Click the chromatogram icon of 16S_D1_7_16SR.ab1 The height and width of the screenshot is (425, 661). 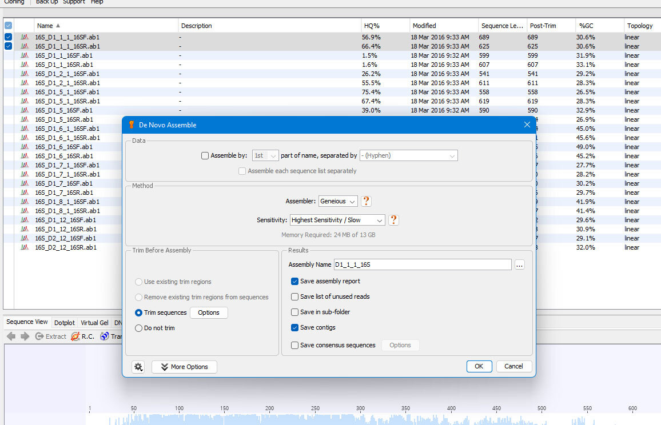(x=25, y=193)
